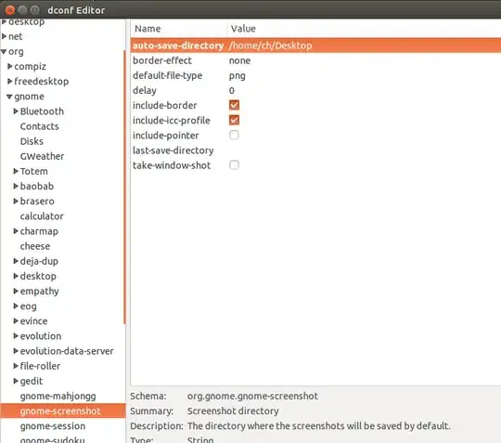Uncheck the include-border checkbox
Viewport: 501px width, 443px height.
pyautogui.click(x=234, y=105)
